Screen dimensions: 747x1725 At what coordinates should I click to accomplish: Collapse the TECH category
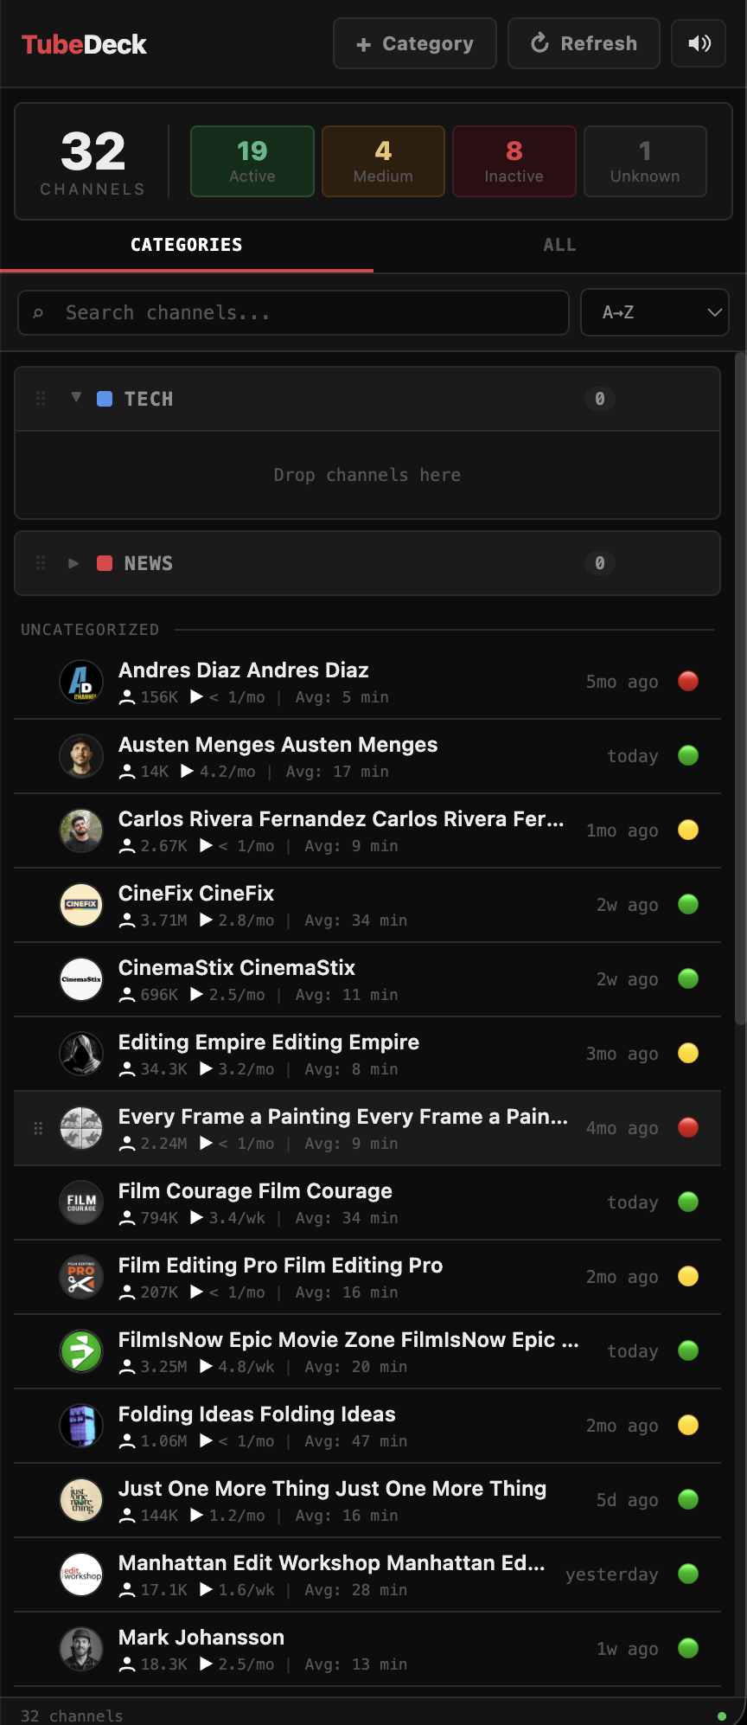[x=76, y=397]
